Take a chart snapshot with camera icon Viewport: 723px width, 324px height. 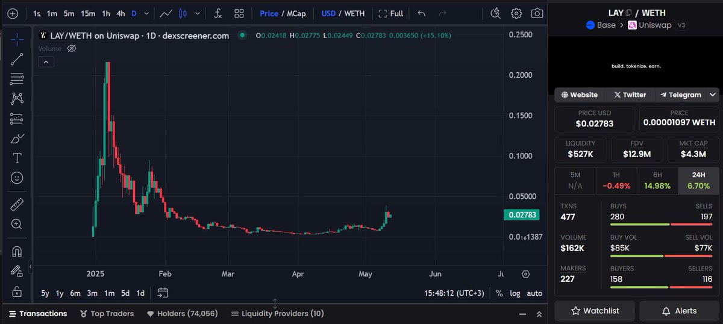tap(537, 13)
